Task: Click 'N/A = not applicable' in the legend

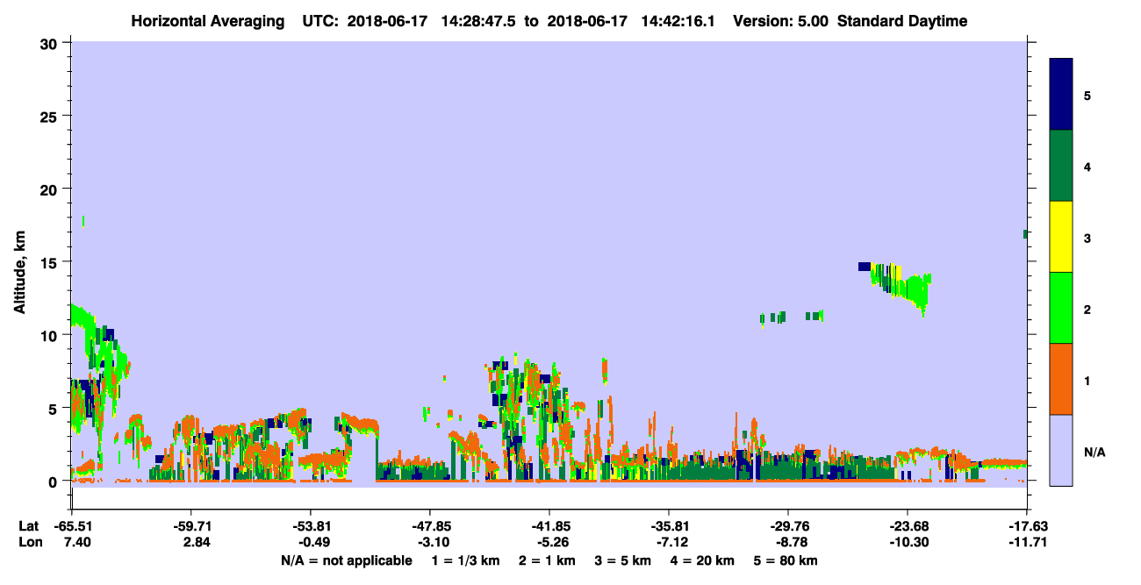Action: 346,560
